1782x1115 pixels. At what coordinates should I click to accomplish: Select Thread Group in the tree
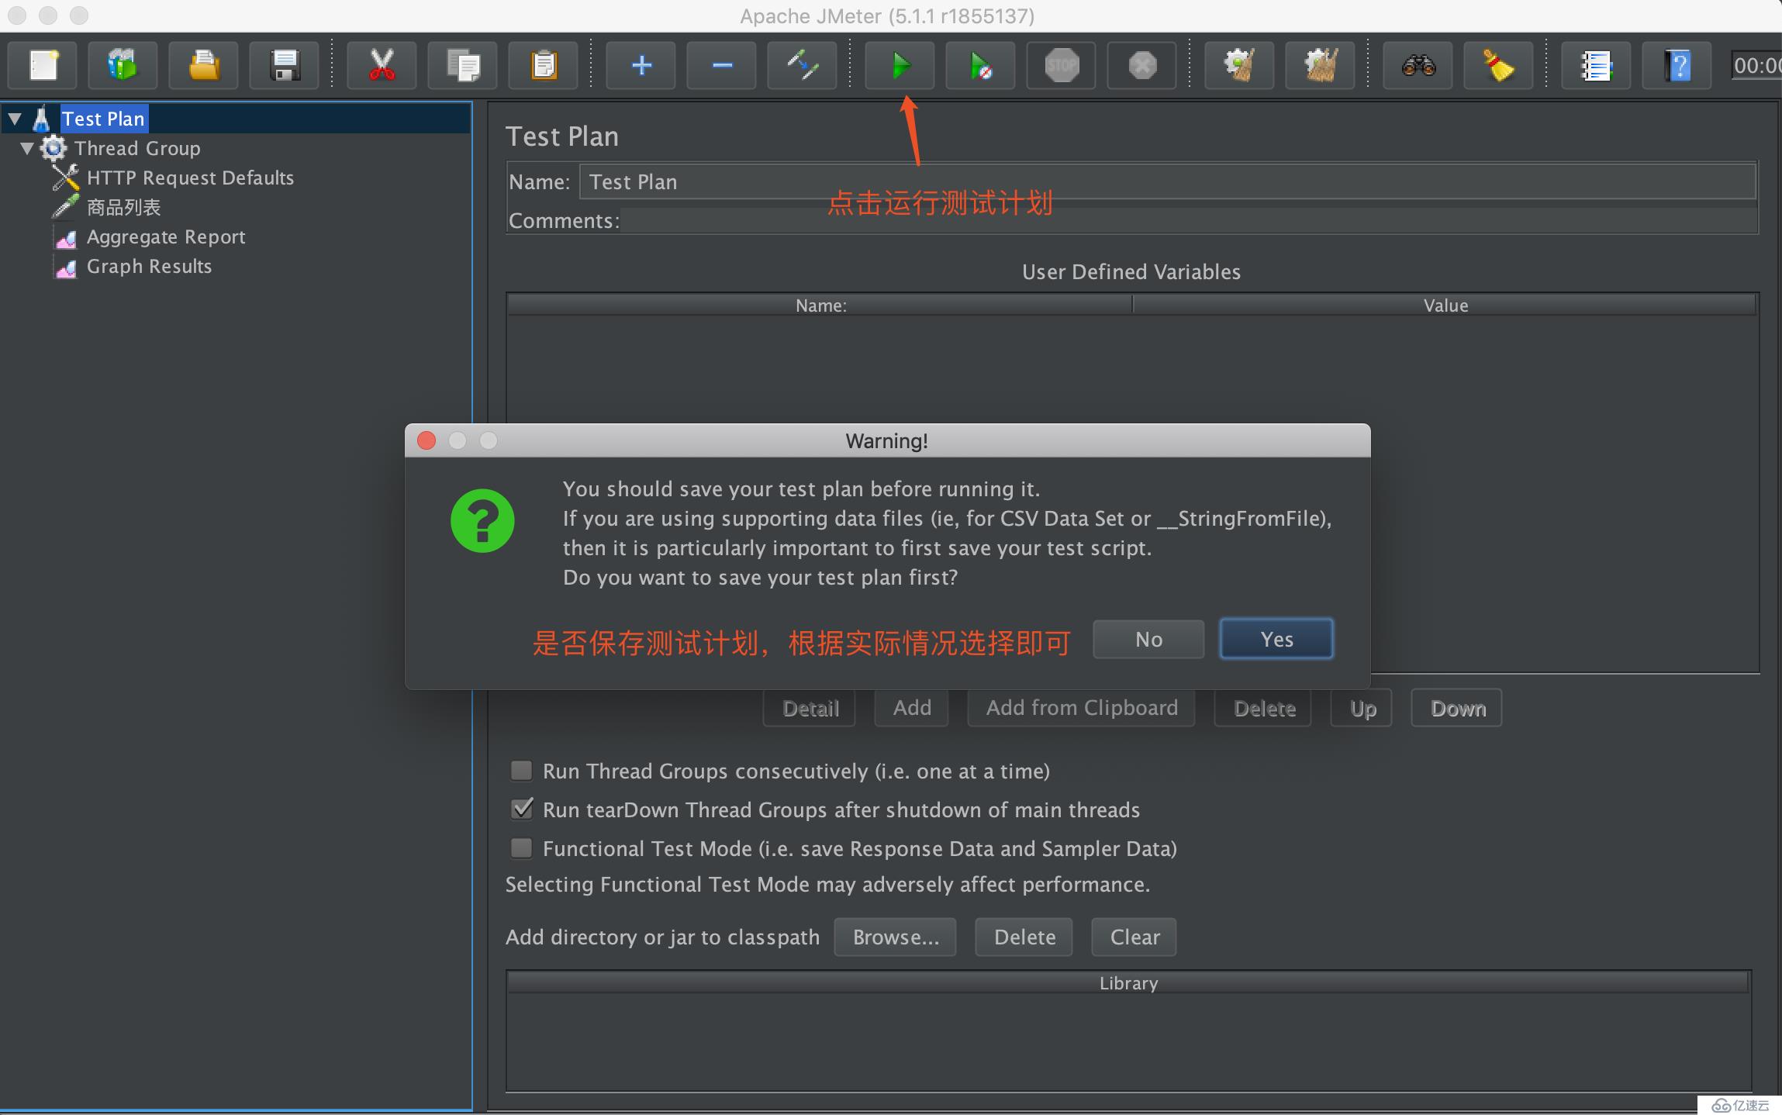tap(137, 148)
